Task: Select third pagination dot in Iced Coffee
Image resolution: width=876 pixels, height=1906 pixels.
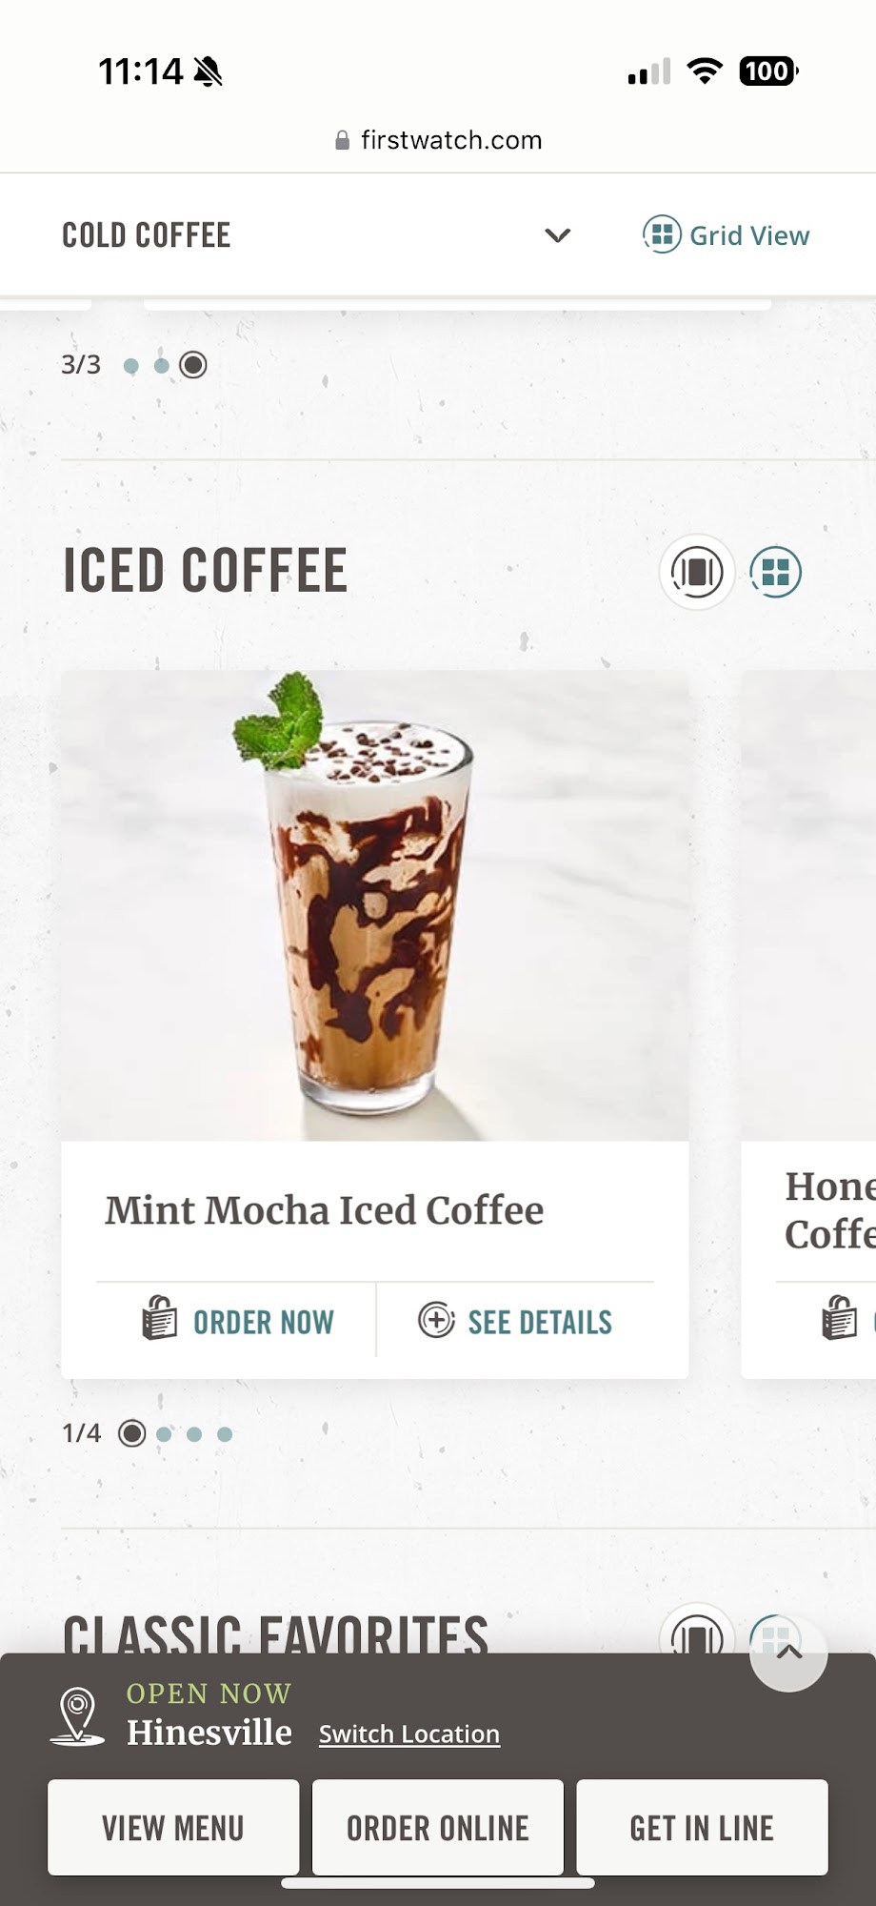Action: tap(194, 1433)
